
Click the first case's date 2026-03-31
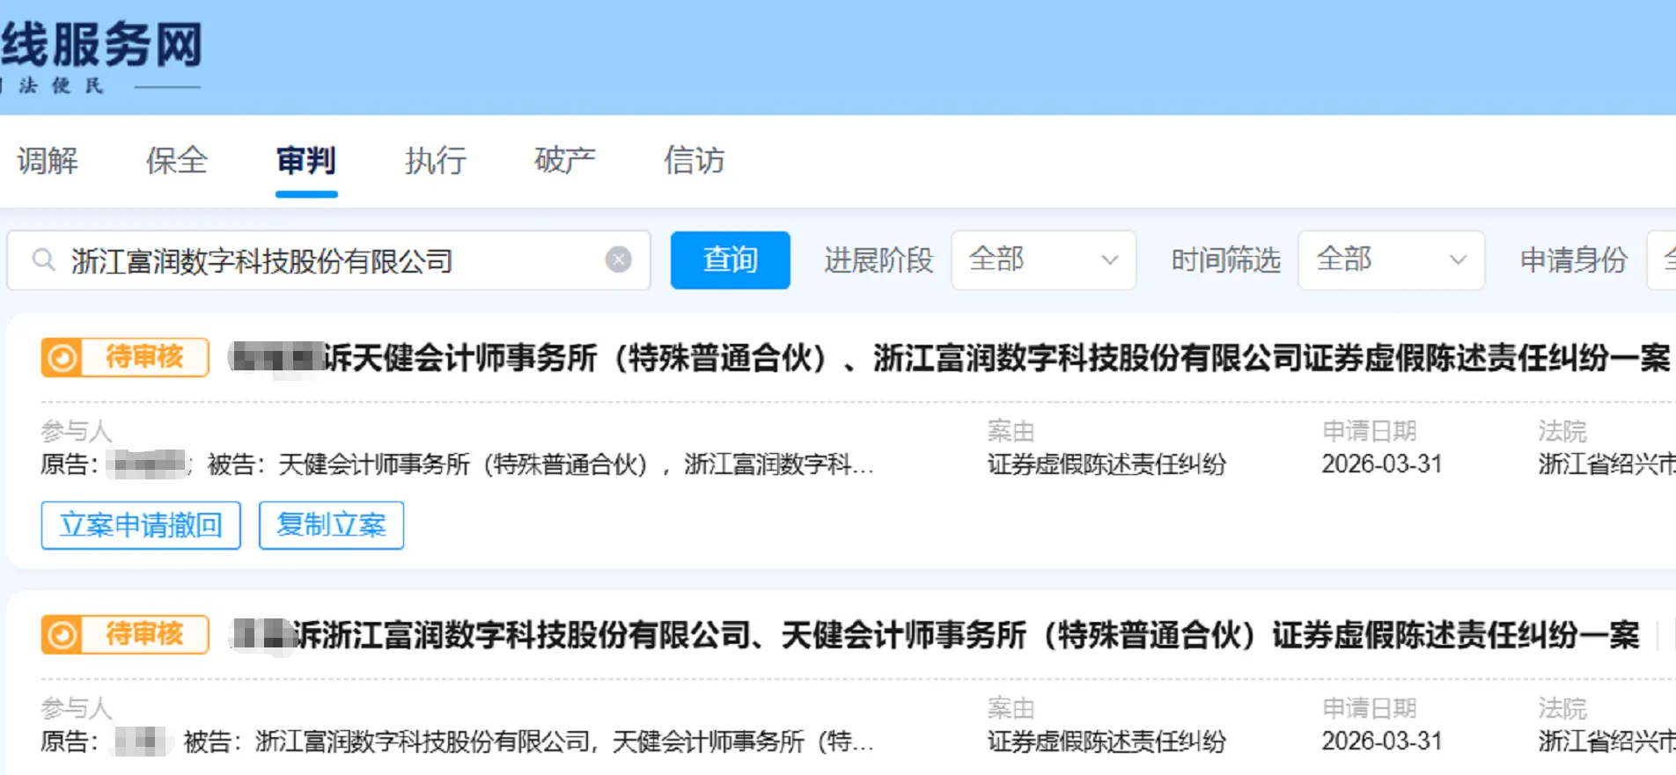1382,464
